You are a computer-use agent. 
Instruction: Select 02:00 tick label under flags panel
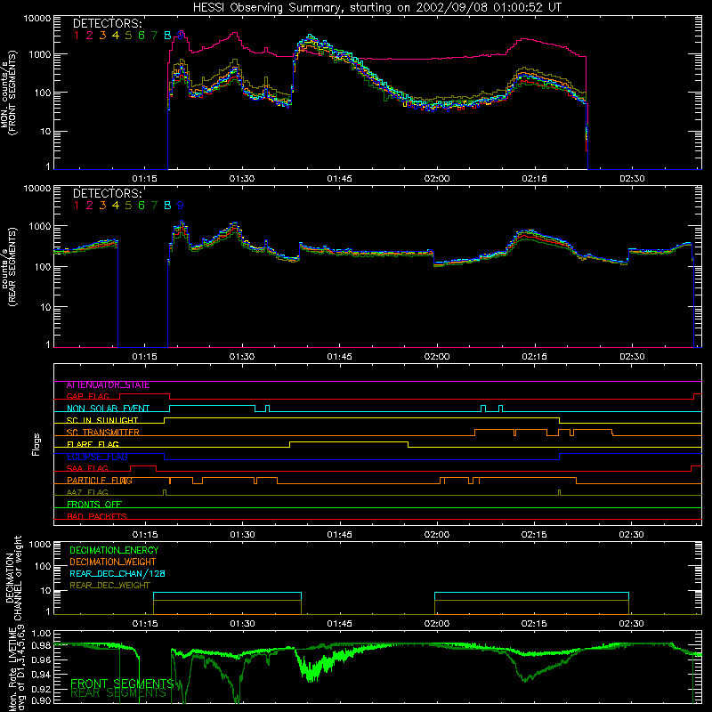(x=437, y=535)
